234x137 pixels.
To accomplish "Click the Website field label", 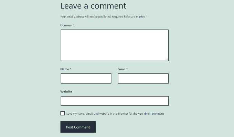I will [66, 91].
